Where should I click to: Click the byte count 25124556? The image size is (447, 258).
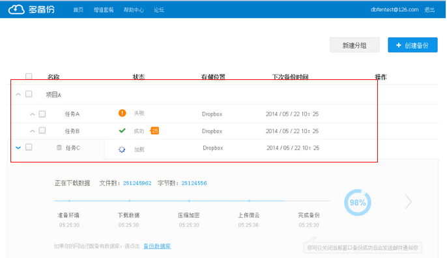[x=194, y=183]
